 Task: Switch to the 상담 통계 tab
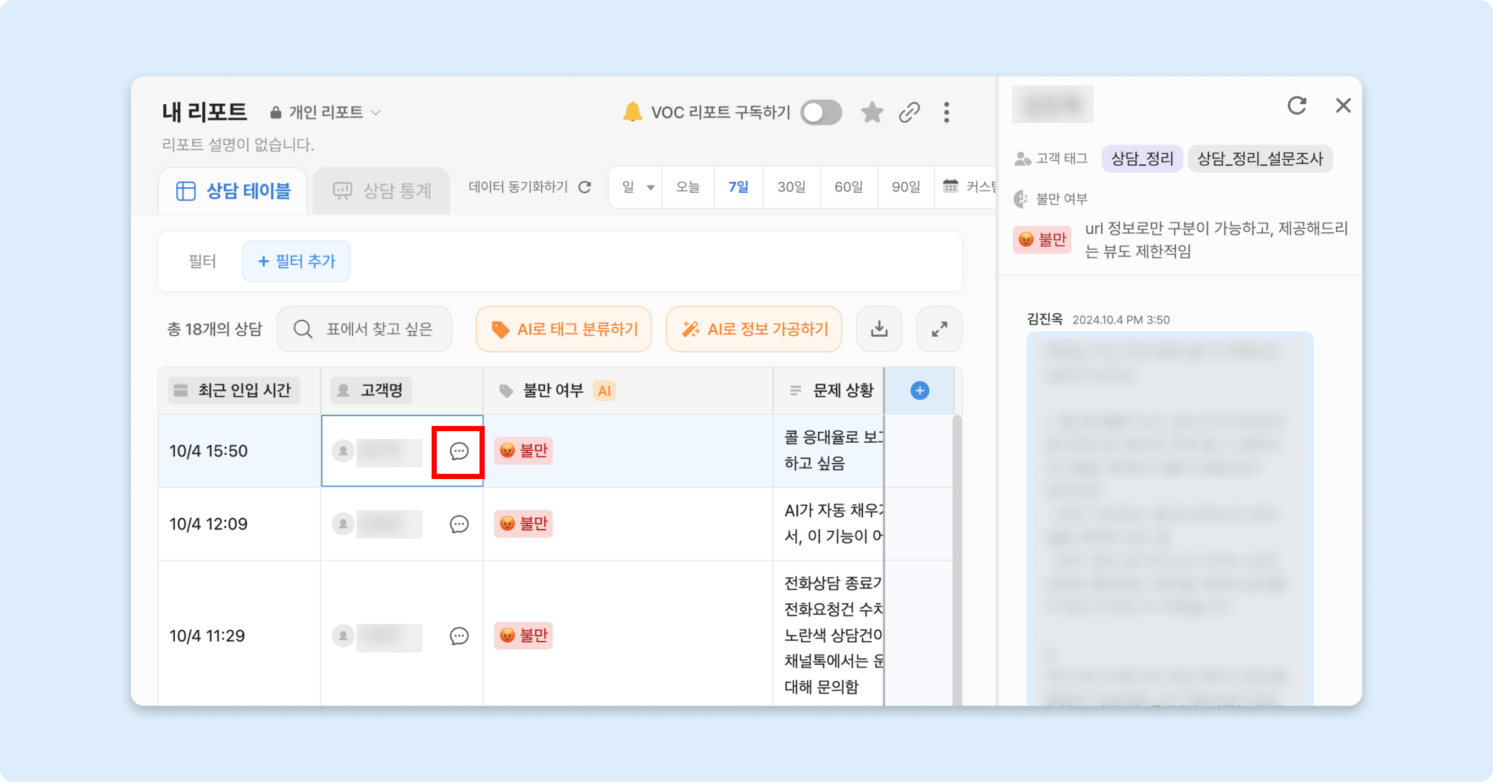[382, 191]
